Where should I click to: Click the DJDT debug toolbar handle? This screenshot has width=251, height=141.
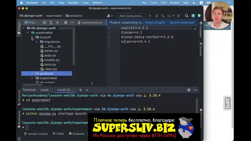point(227,103)
